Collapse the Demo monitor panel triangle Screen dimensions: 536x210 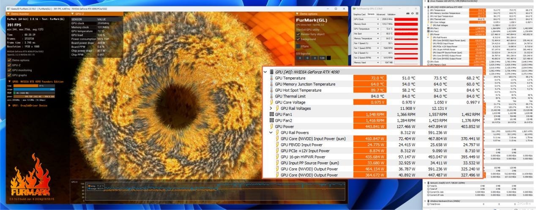pyautogui.click(x=8, y=14)
